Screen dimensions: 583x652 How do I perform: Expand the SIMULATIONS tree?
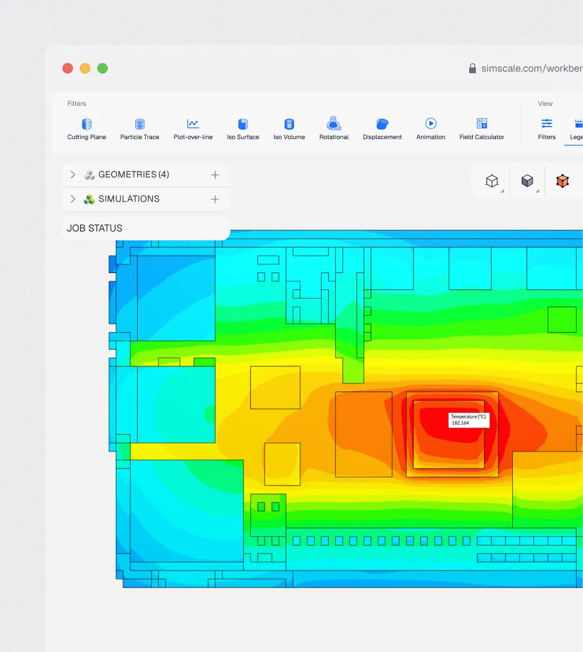click(x=73, y=199)
